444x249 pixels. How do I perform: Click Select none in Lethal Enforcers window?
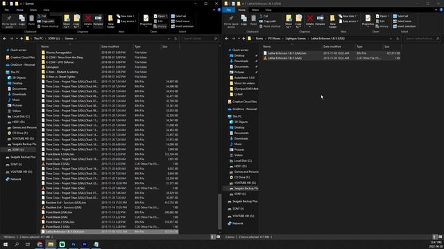pyautogui.click(x=402, y=21)
